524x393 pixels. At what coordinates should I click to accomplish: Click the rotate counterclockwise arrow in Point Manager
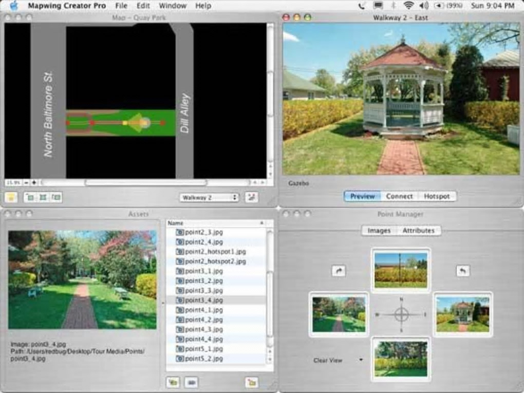click(463, 271)
